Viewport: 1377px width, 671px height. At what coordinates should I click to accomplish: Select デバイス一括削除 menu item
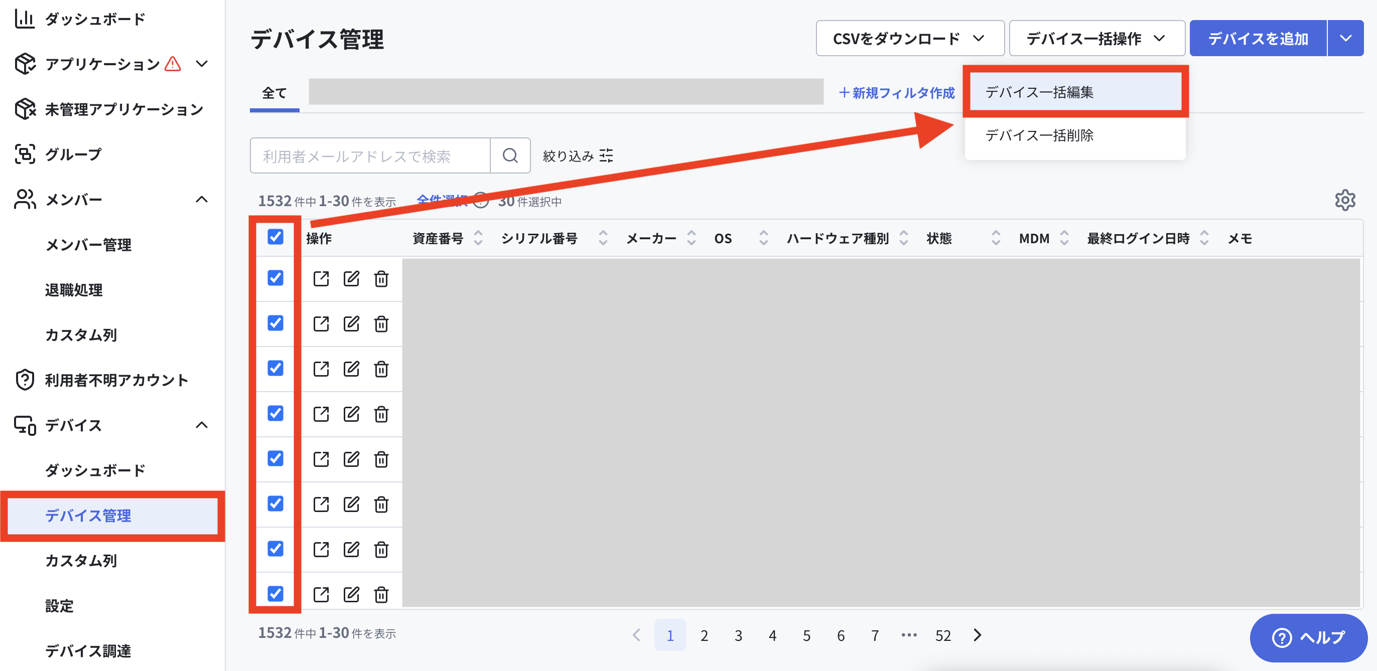coord(1075,135)
